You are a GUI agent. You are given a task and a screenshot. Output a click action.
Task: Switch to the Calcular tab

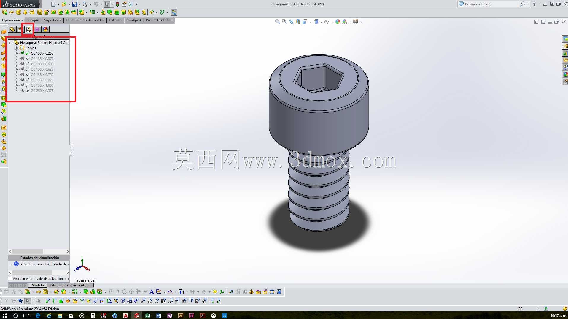tap(115, 20)
